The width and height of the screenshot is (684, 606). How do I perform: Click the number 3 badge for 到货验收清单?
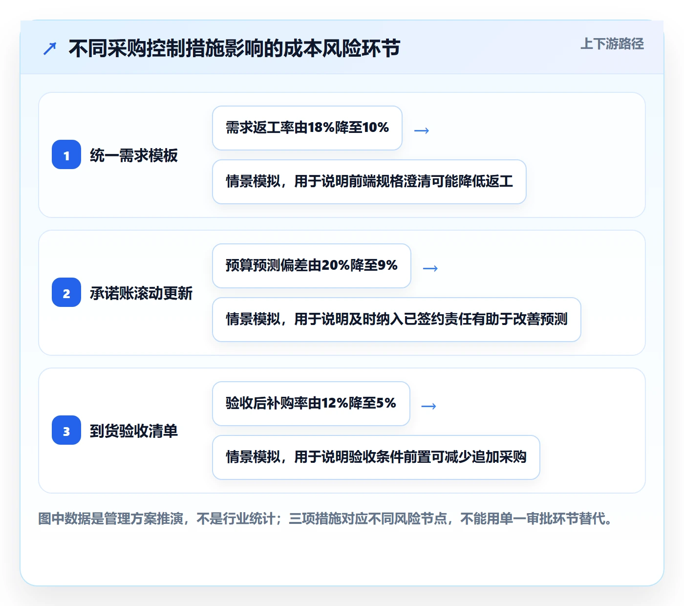[66, 430]
